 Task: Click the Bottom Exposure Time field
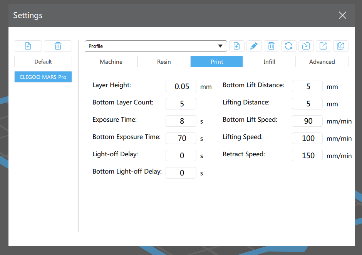[x=181, y=138]
